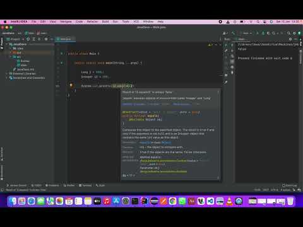Open the Navigate menu
Viewport: 303px width, 227px height.
pyautogui.click(x=66, y=21)
